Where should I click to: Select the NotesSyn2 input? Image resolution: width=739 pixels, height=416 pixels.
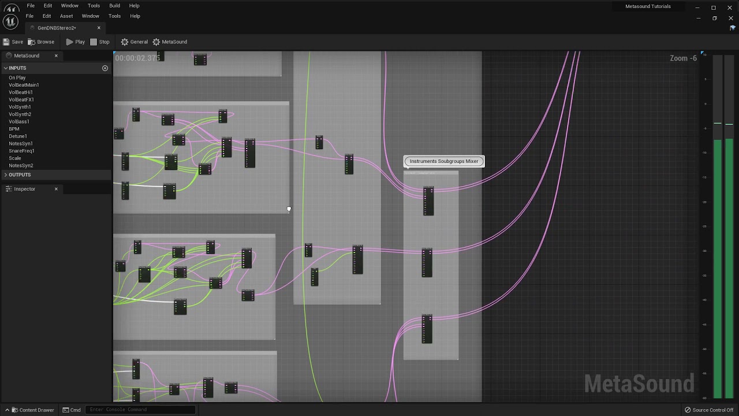click(x=21, y=165)
